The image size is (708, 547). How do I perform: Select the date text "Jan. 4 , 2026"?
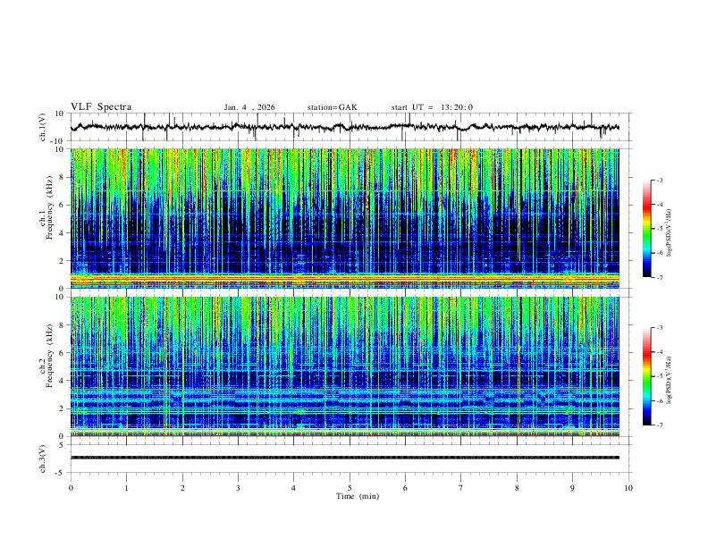pyautogui.click(x=249, y=107)
